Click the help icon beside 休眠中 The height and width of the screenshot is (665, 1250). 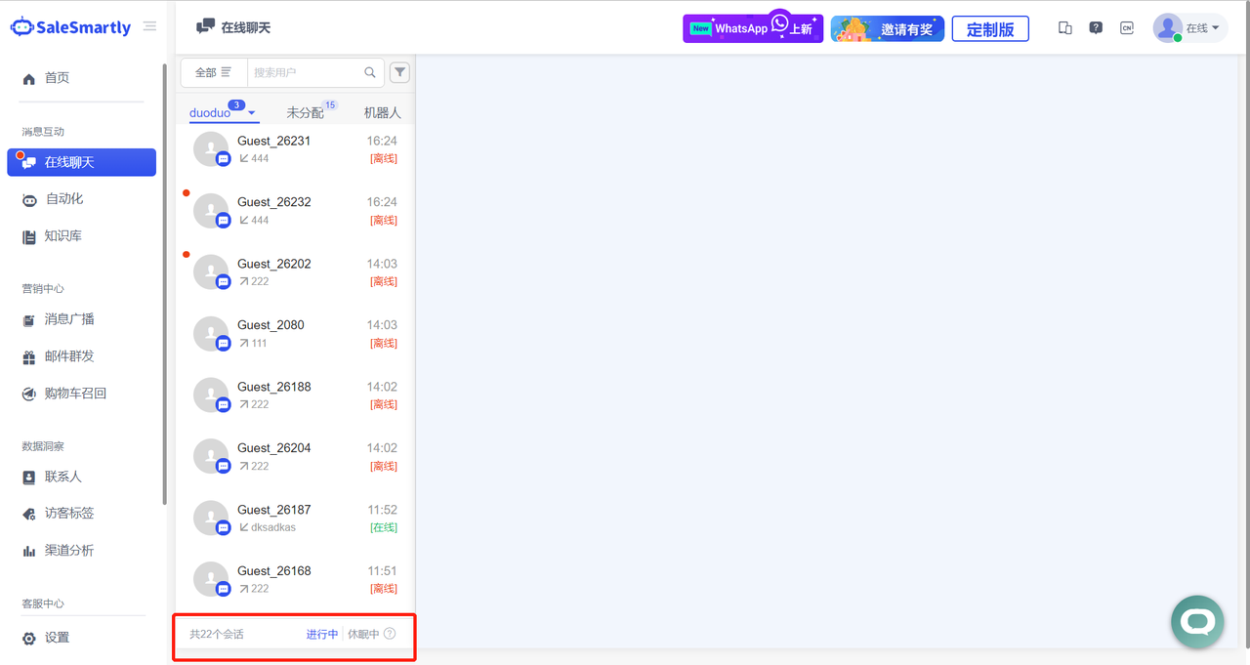pyautogui.click(x=390, y=634)
